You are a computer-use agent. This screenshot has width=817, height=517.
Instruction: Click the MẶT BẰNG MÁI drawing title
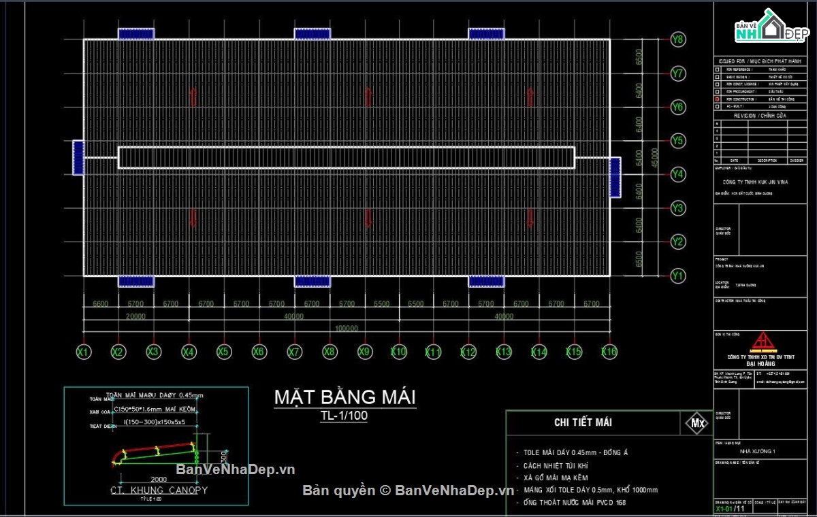coord(345,397)
